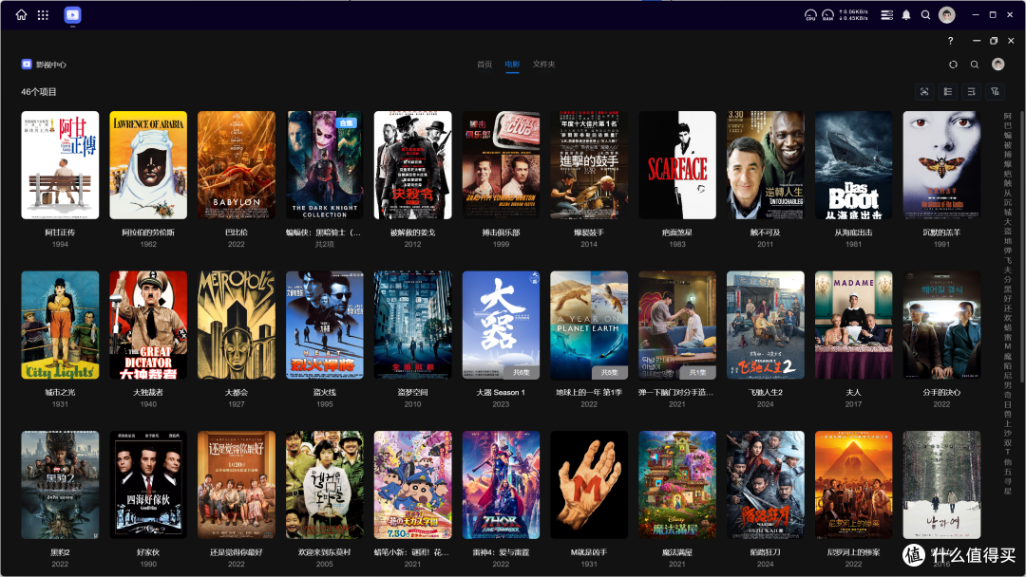
Task: Open the Great Dictator poster
Action: point(148,325)
